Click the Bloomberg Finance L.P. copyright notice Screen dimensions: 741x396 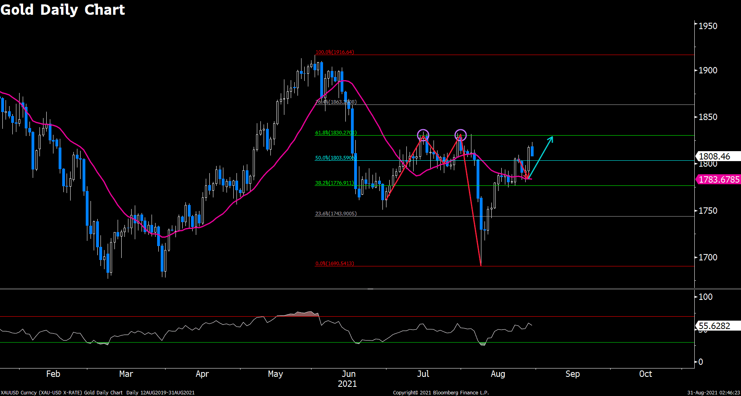[441, 393]
